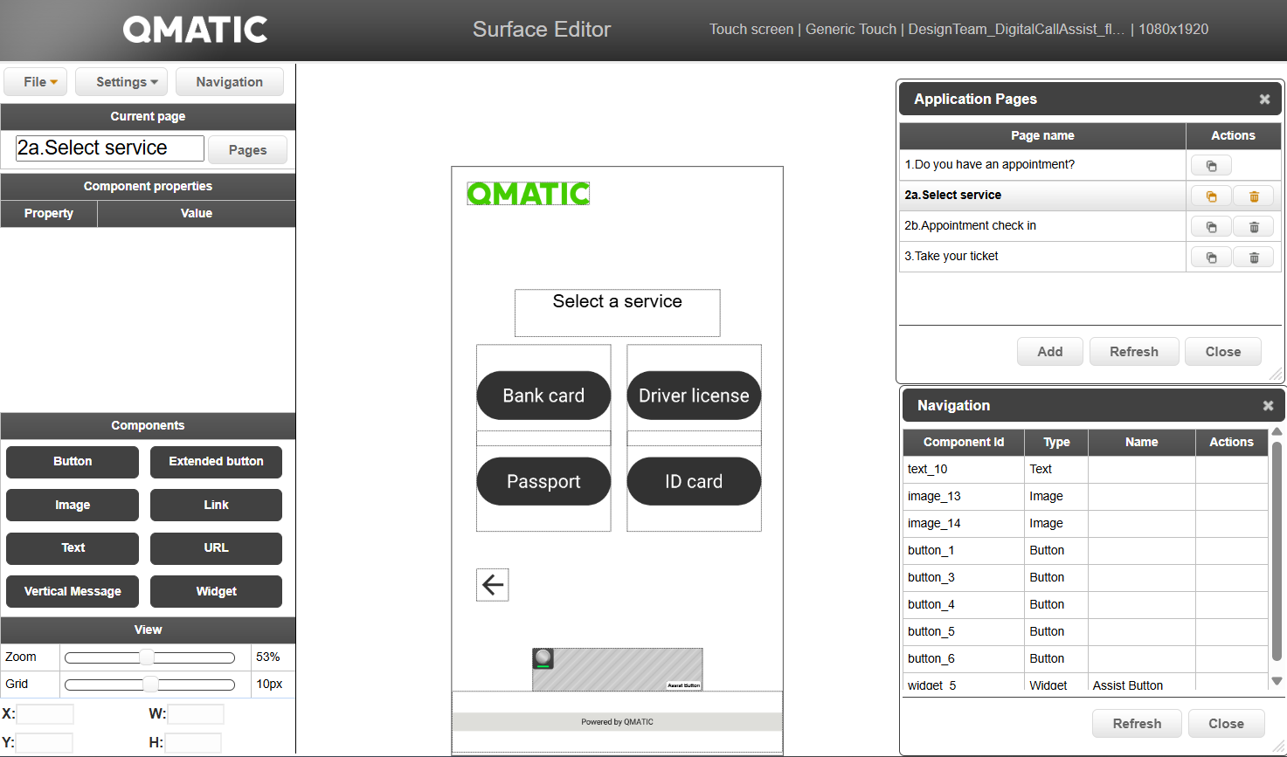
Task: Click the Grid size slider handle
Action: [x=150, y=685]
